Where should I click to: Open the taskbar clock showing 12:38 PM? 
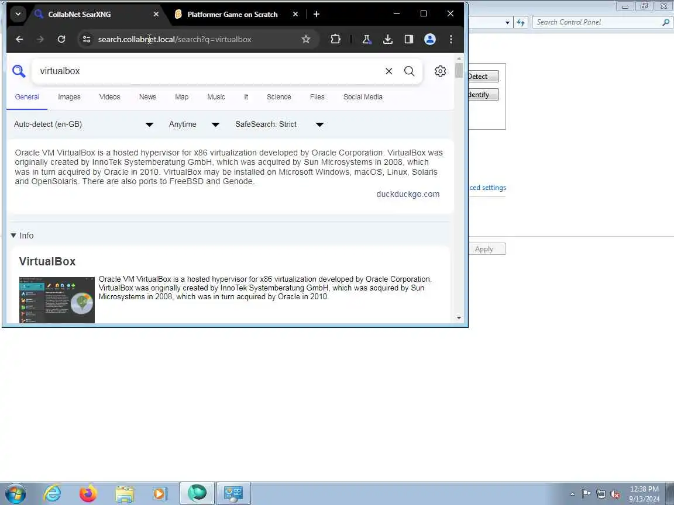[644, 493]
